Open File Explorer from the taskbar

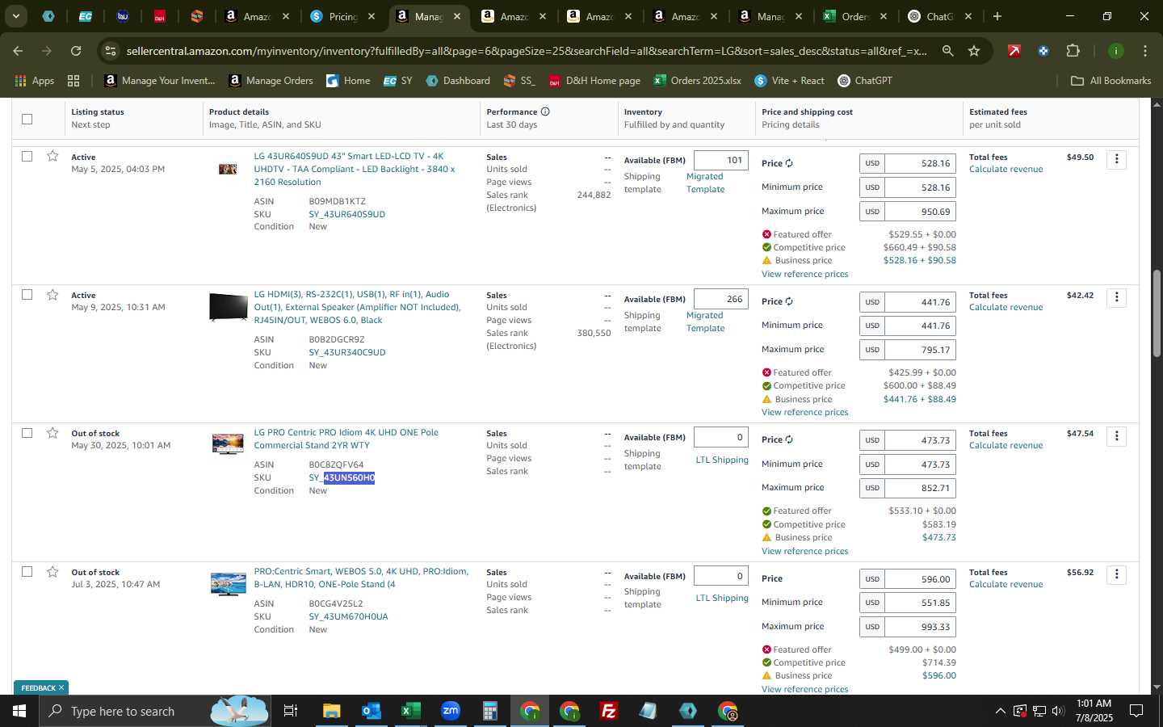pos(331,711)
